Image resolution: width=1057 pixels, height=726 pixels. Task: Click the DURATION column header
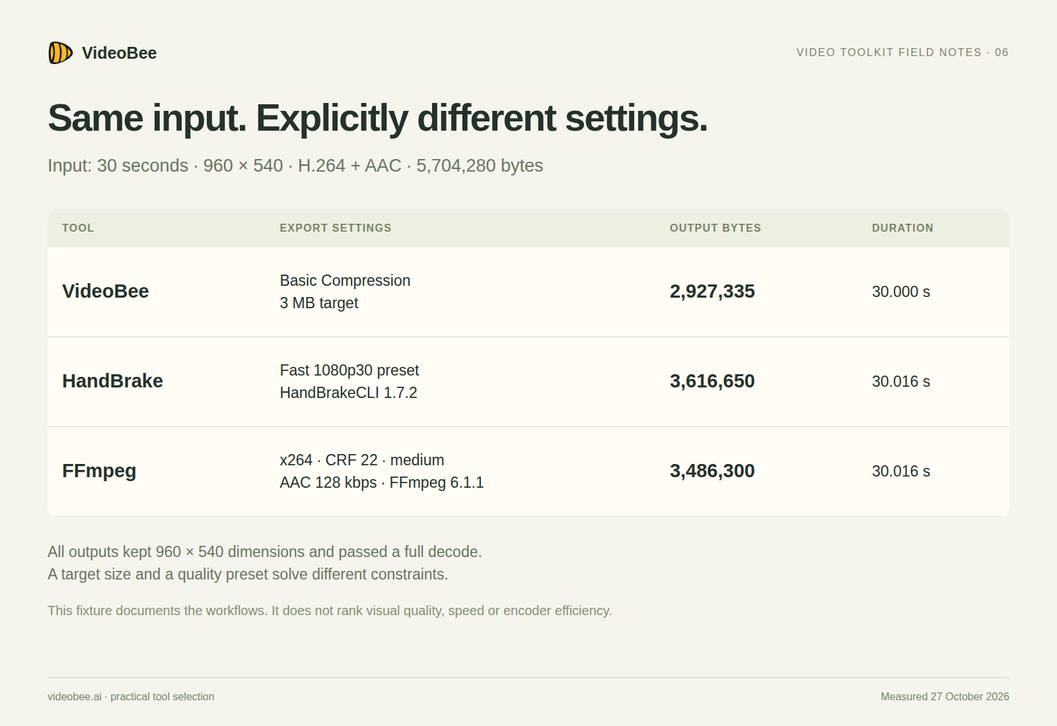coord(902,228)
